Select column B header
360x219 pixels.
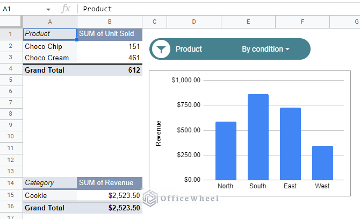click(110, 22)
